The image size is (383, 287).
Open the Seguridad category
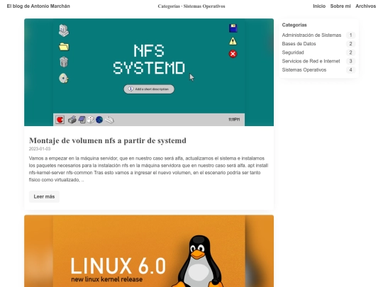coord(293,52)
